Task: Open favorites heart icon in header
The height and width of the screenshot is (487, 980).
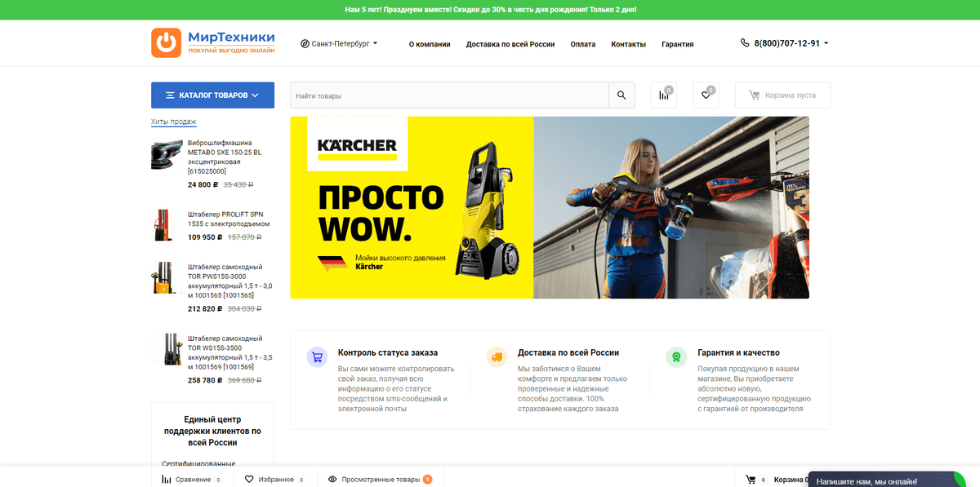Action: pyautogui.click(x=706, y=95)
